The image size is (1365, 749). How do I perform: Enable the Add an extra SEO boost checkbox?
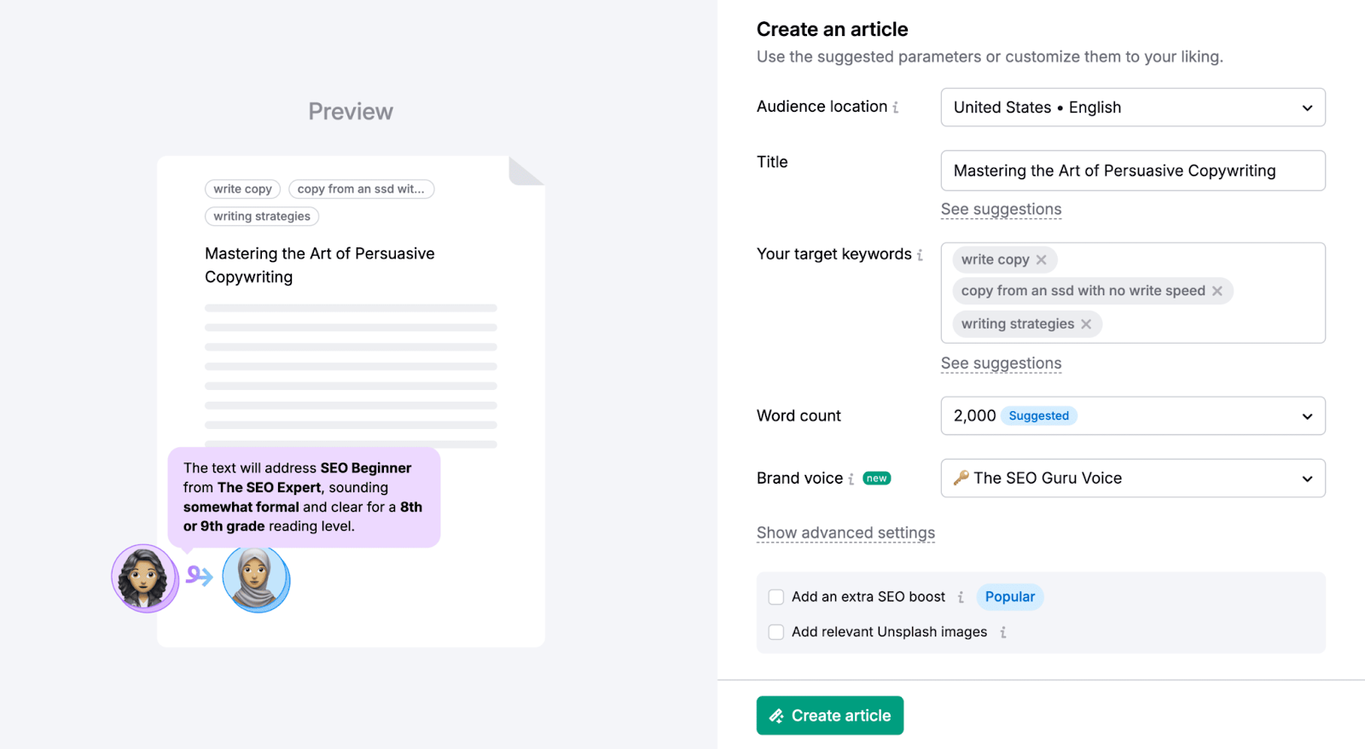coord(775,596)
